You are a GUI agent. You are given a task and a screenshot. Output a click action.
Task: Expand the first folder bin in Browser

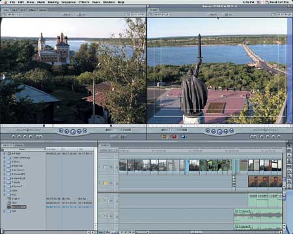pyautogui.click(x=4, y=157)
